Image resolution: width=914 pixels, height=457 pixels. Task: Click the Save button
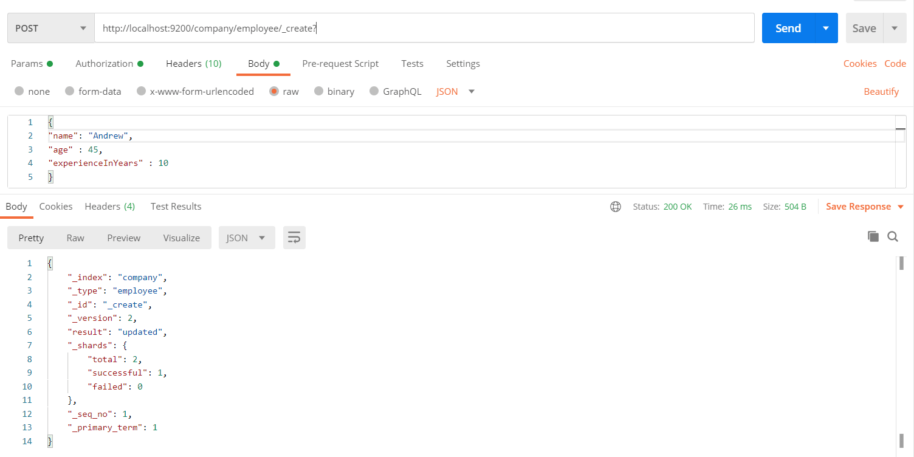click(864, 28)
